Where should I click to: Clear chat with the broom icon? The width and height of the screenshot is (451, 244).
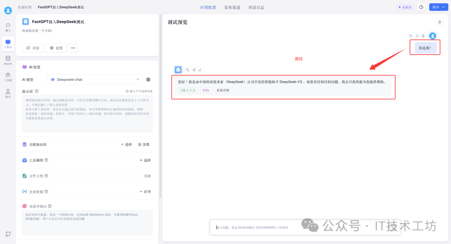tap(439, 22)
